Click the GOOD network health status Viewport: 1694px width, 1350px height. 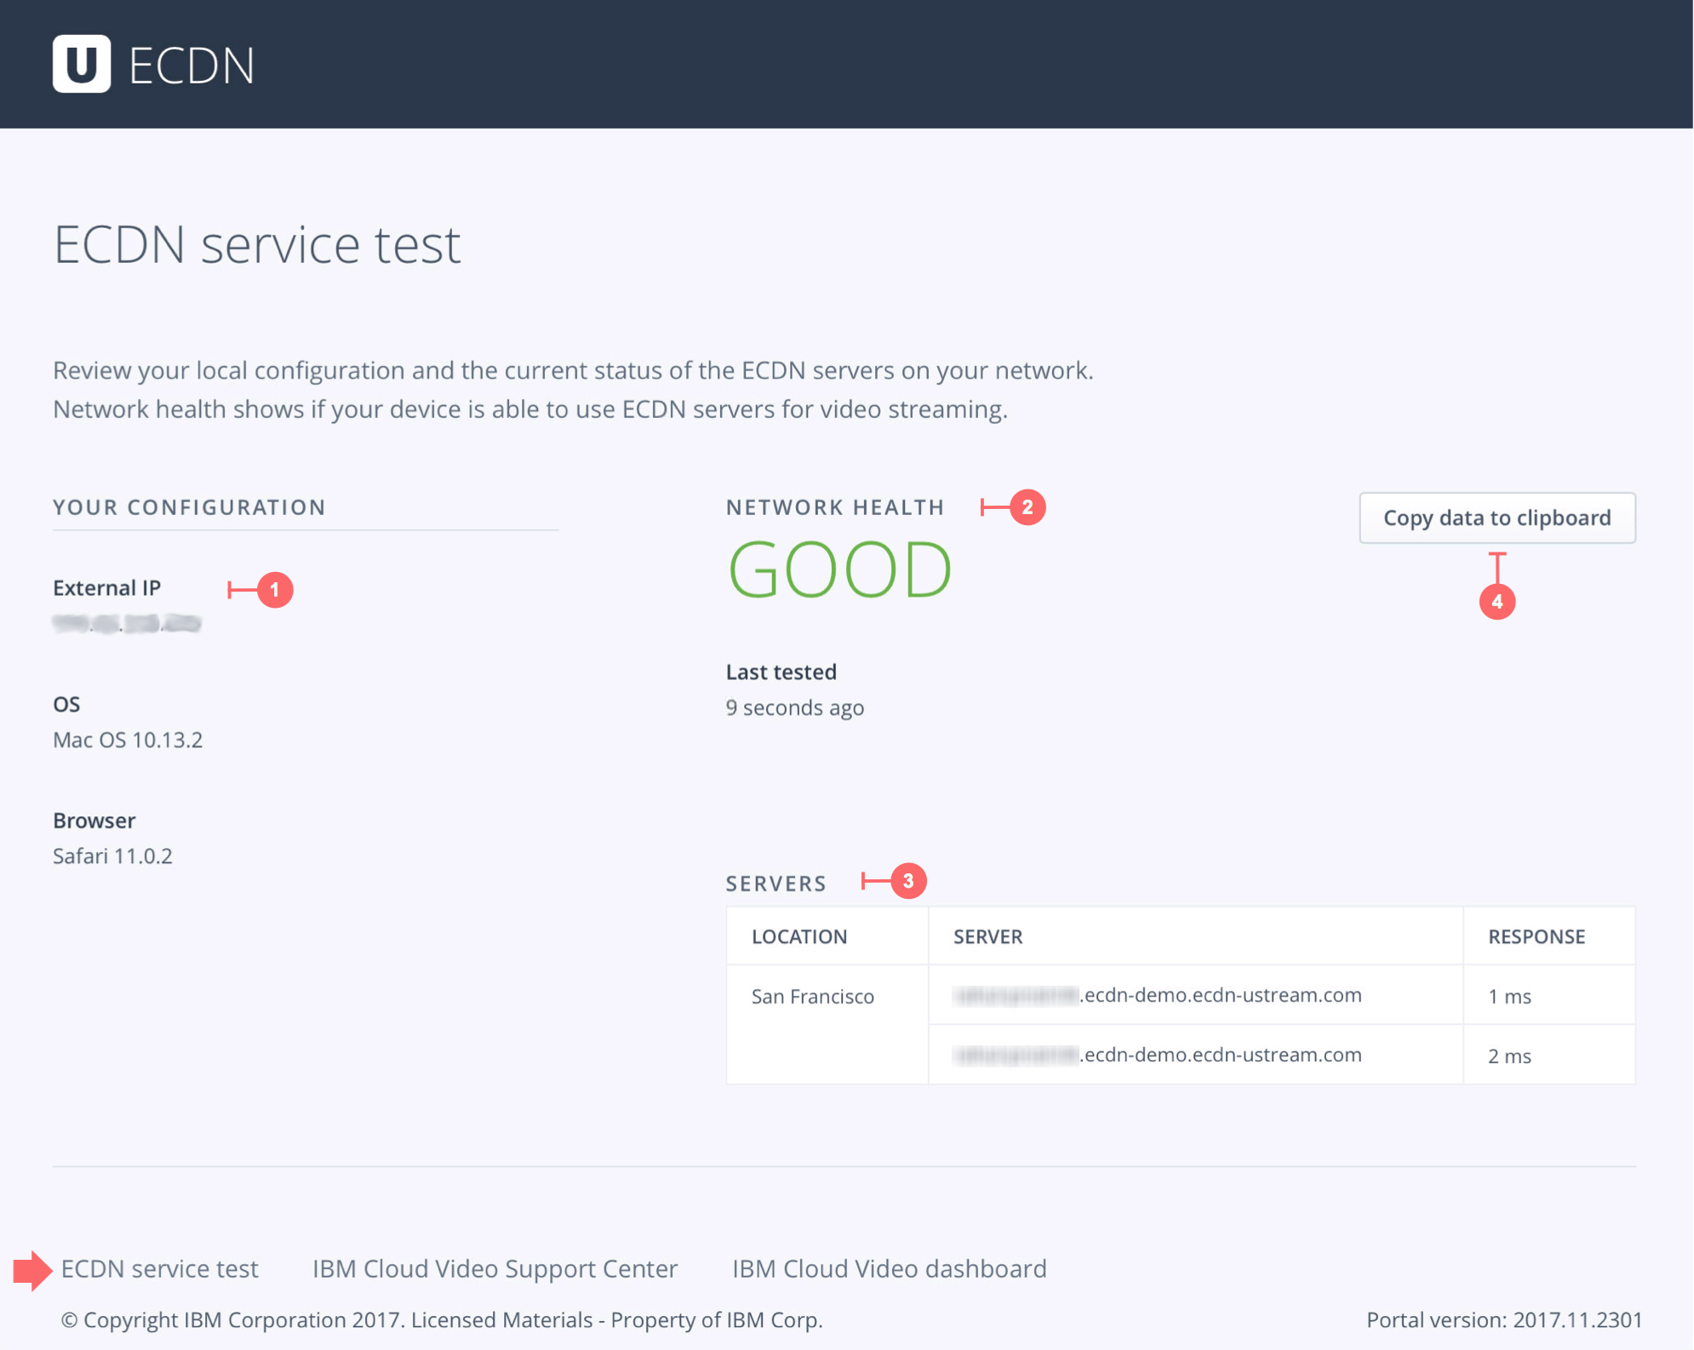839,569
